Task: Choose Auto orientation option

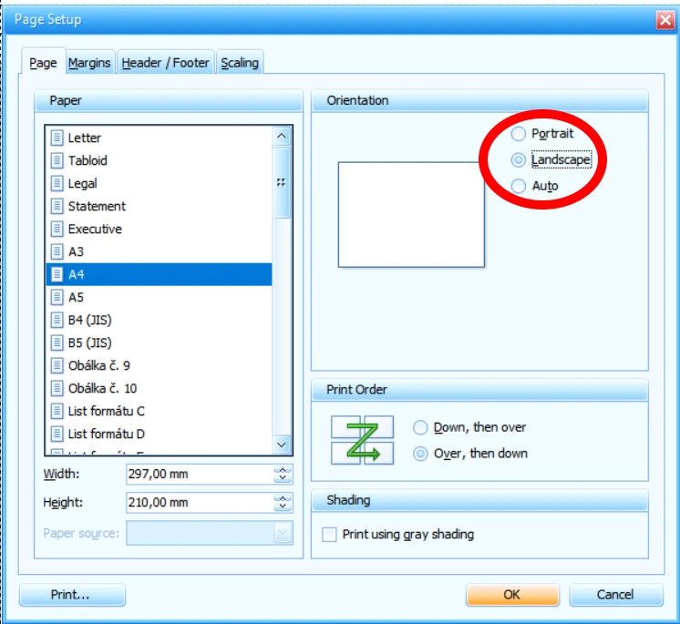Action: 518,186
